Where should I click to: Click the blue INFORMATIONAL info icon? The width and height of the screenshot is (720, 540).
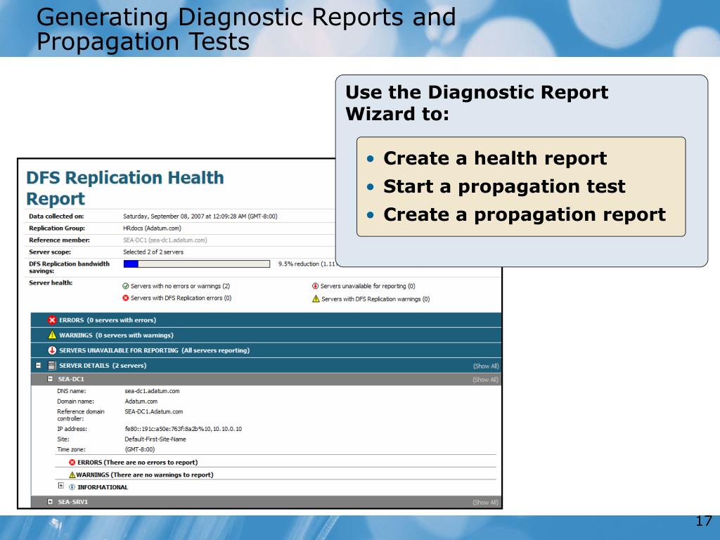click(x=71, y=487)
